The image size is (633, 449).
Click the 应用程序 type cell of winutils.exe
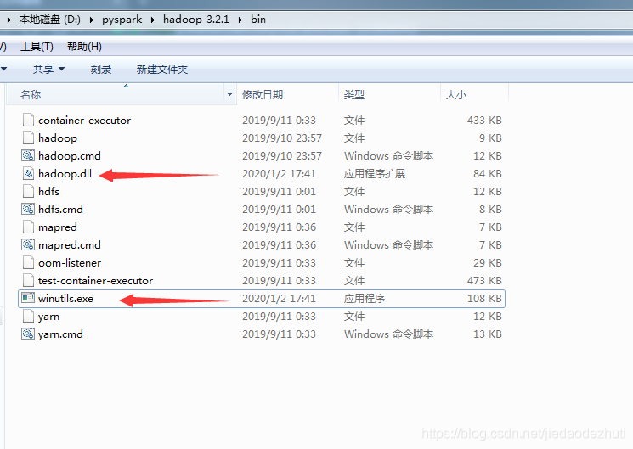click(365, 298)
